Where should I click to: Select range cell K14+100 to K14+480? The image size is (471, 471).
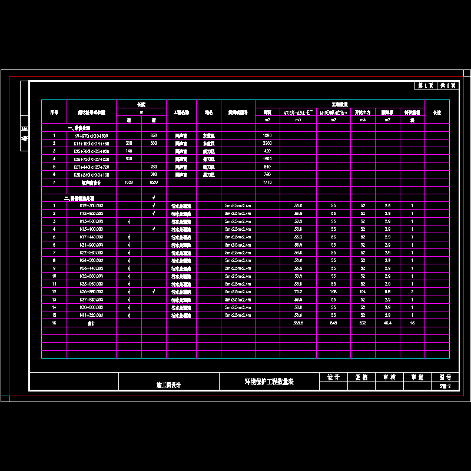(91, 143)
